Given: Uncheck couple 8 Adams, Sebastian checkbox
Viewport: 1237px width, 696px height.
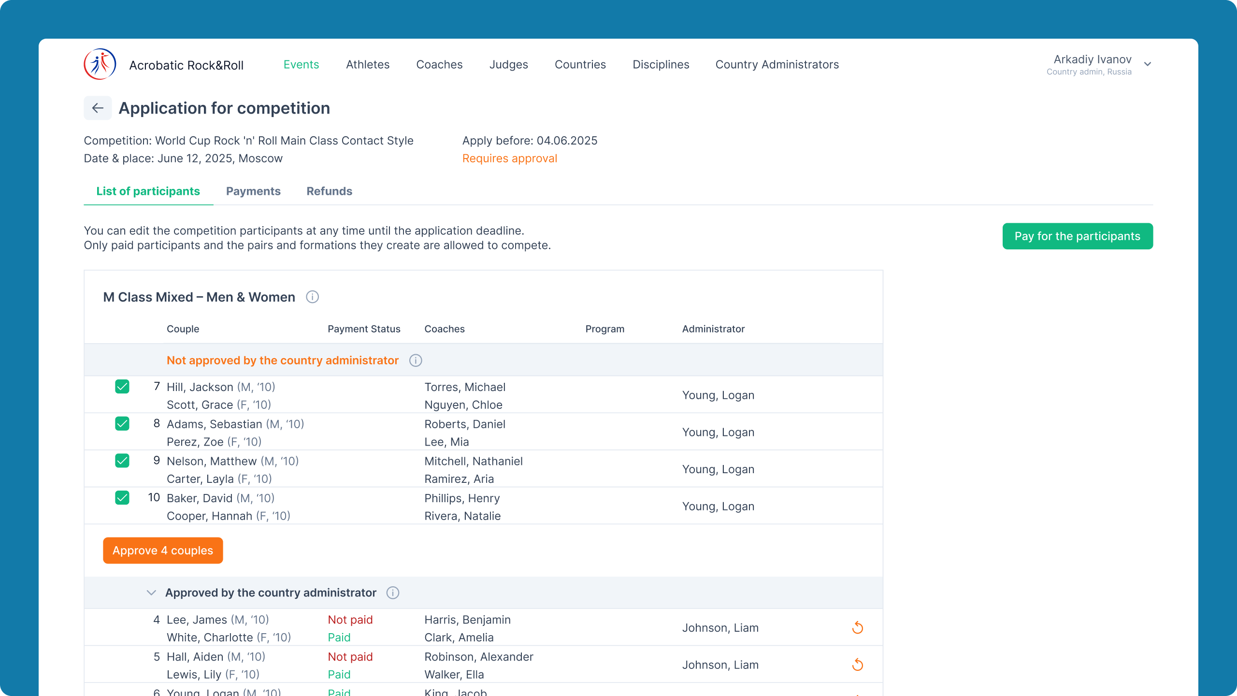Looking at the screenshot, I should click(x=122, y=424).
